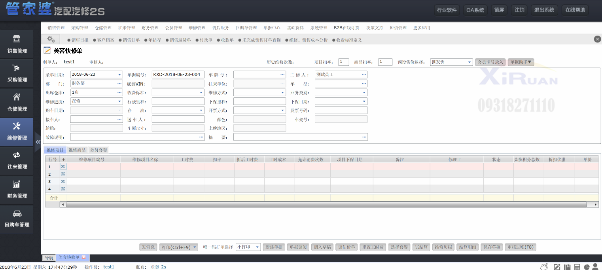Viewport: 602px width, 270px height.
Task: Click 在线帮助 help button
Action: click(x=575, y=10)
